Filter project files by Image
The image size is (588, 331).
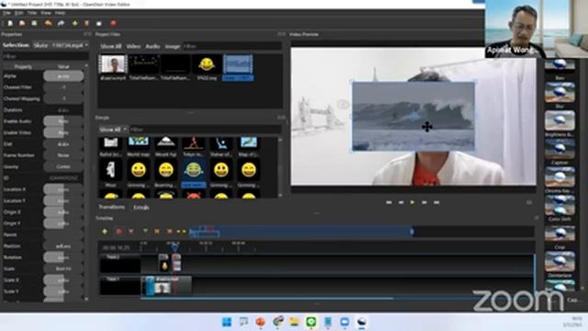(x=172, y=46)
